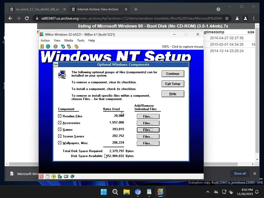This screenshot has width=264, height=198.
Task: Uncheck the Wallpapers, Misc. component
Action: pos(60,143)
